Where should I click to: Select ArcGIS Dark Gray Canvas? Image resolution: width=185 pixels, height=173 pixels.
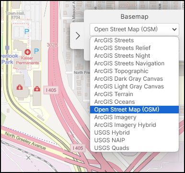(134, 79)
